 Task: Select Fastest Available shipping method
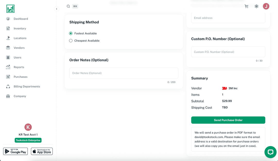[x=71, y=33]
